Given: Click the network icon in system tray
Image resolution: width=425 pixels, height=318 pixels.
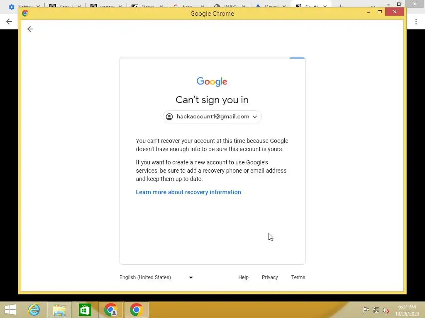Looking at the screenshot, I should click(376, 310).
